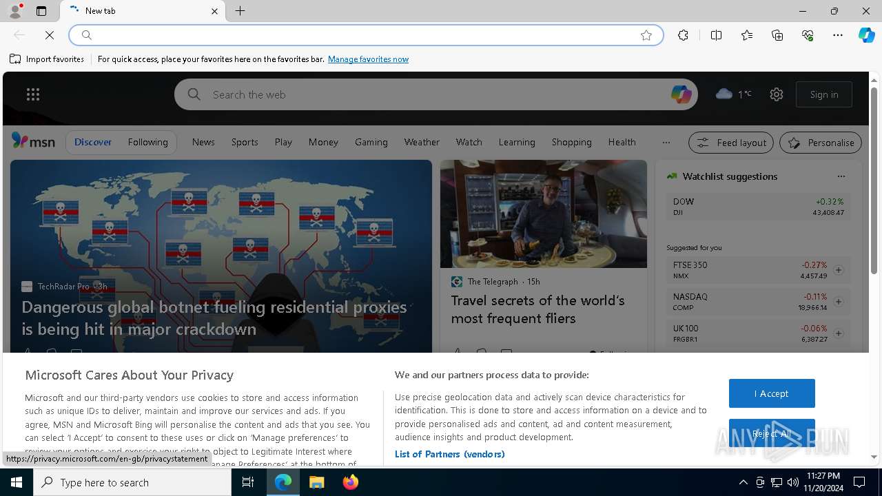The width and height of the screenshot is (882, 496).
Task: Open weather 1°C widget
Action: pos(734,94)
